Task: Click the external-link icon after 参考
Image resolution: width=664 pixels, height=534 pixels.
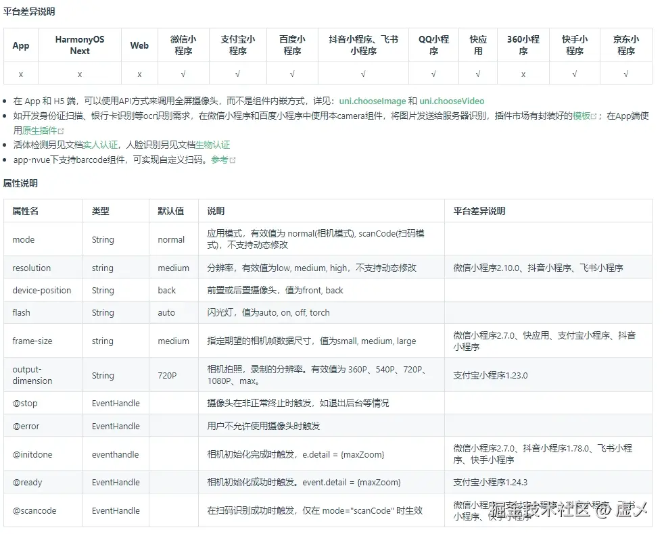Action: point(233,160)
